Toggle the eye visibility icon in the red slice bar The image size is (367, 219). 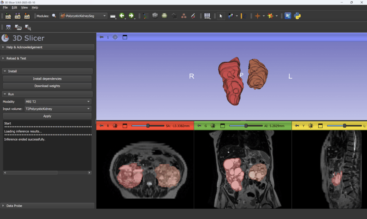[115, 125]
